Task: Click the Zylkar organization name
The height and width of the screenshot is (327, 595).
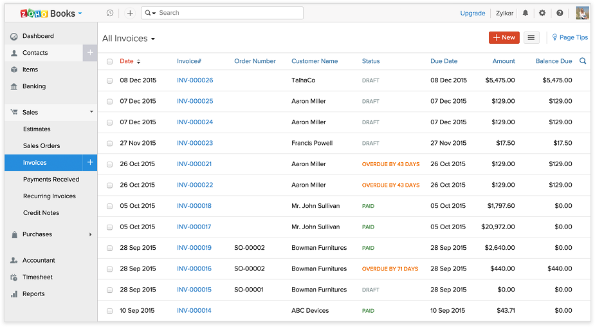Action: (504, 14)
